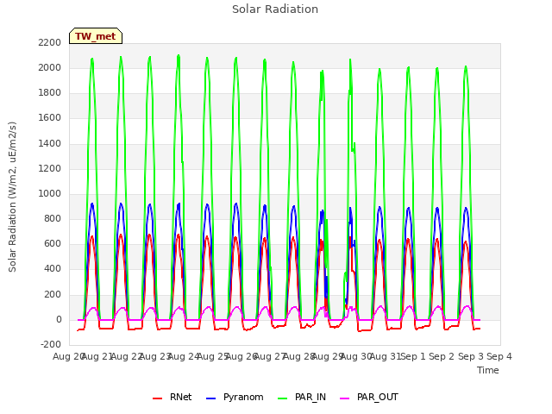Click the y-axis label Solar Radiation (W/m2, uE/m2/s)
This screenshot has width=552, height=414.
[x=12, y=197]
